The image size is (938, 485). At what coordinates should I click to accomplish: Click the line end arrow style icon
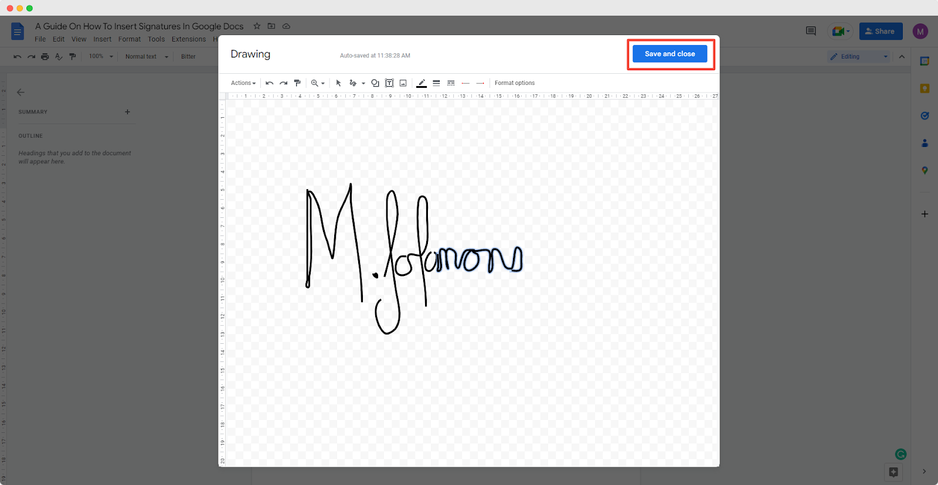[x=480, y=83]
